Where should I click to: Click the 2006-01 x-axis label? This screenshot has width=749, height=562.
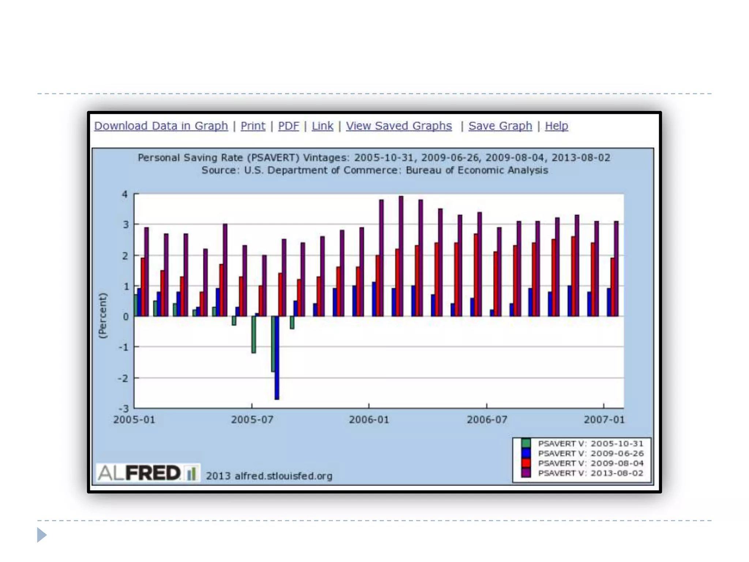point(369,420)
